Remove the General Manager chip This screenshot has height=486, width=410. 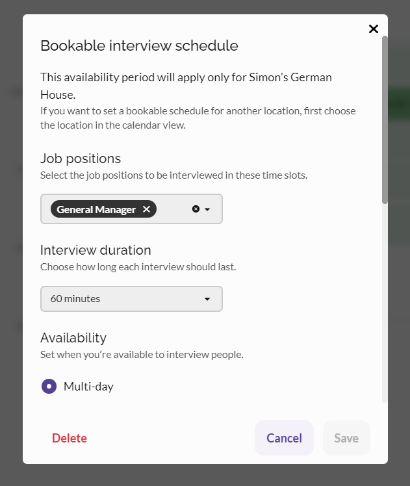click(x=146, y=209)
